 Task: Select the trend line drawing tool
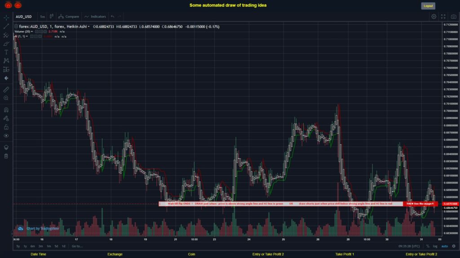pos(6,26)
